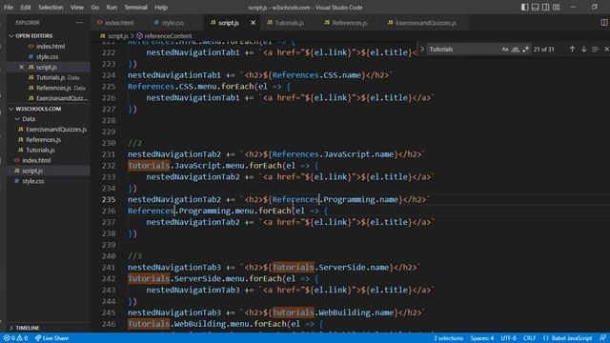Open the View menu
The height and width of the screenshot is (343, 610).
[77, 7]
